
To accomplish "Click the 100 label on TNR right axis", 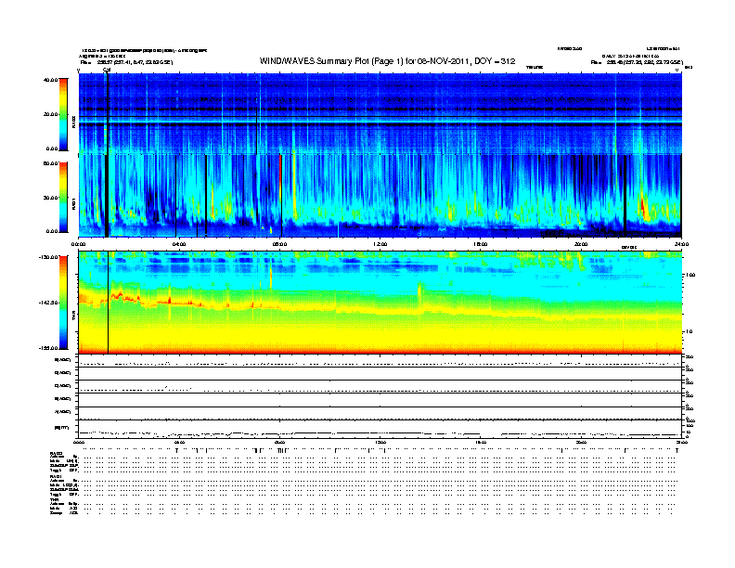I will (x=690, y=275).
